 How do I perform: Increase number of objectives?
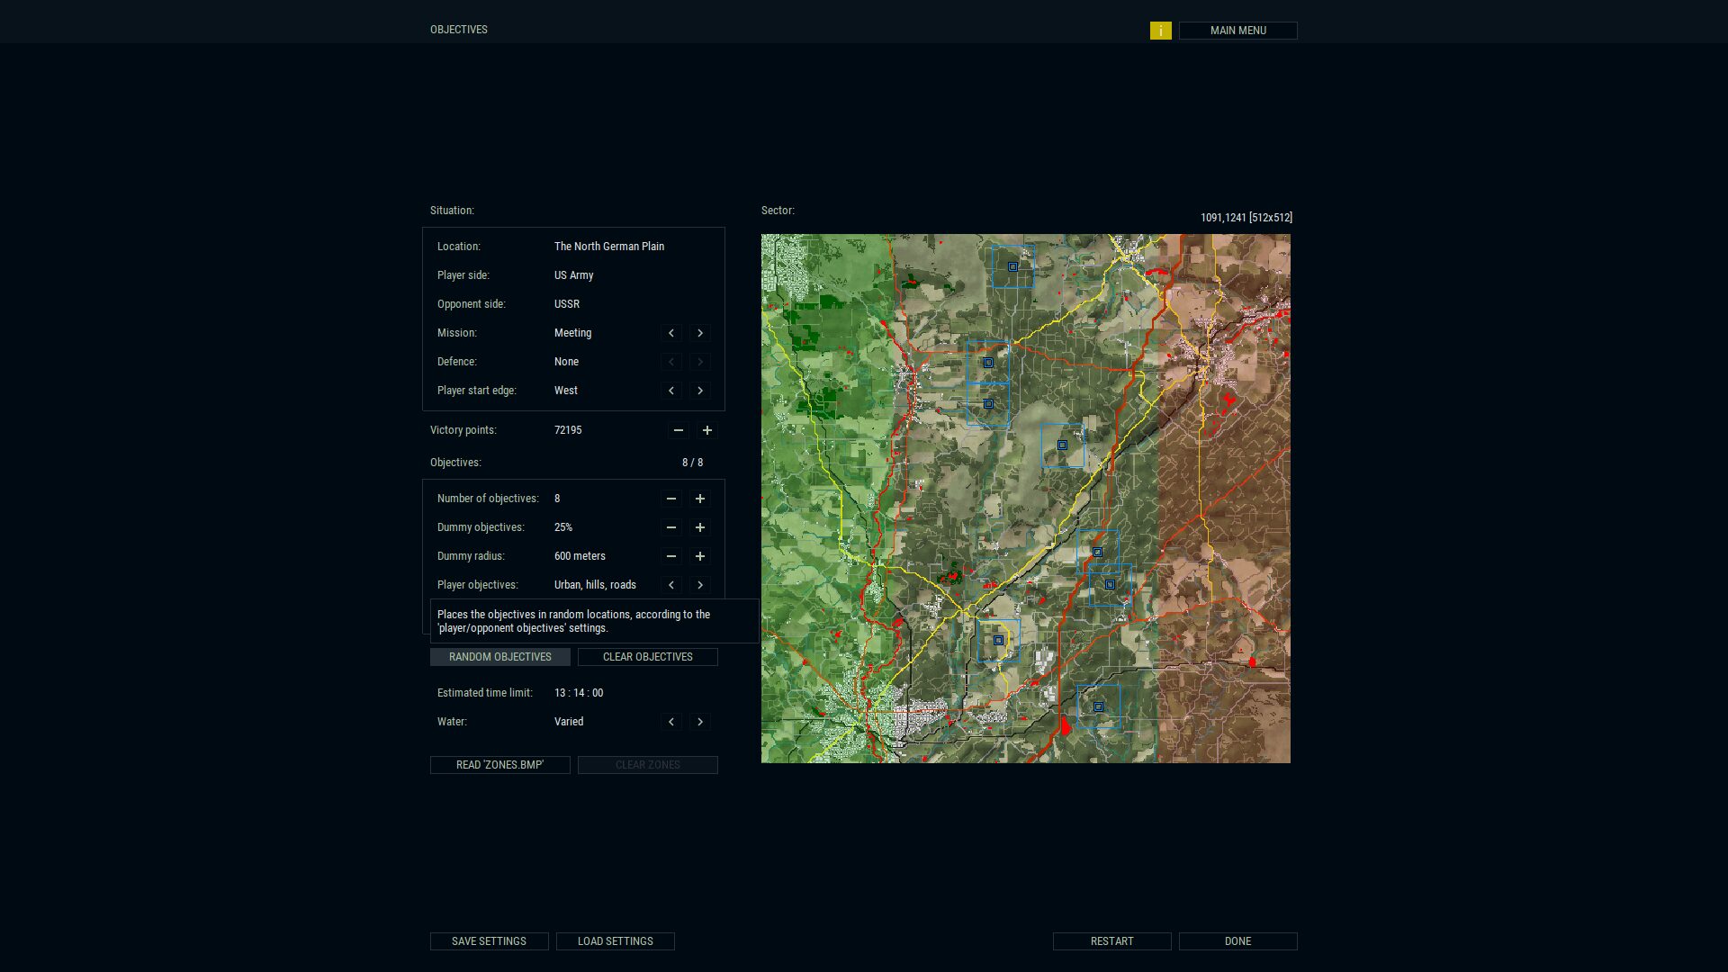(x=699, y=499)
